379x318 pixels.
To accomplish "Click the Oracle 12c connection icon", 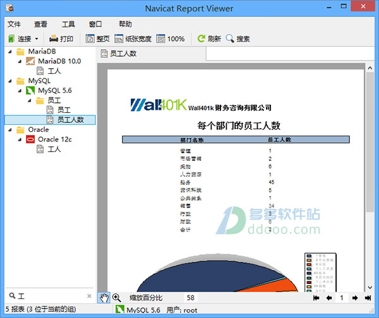I will [x=30, y=139].
